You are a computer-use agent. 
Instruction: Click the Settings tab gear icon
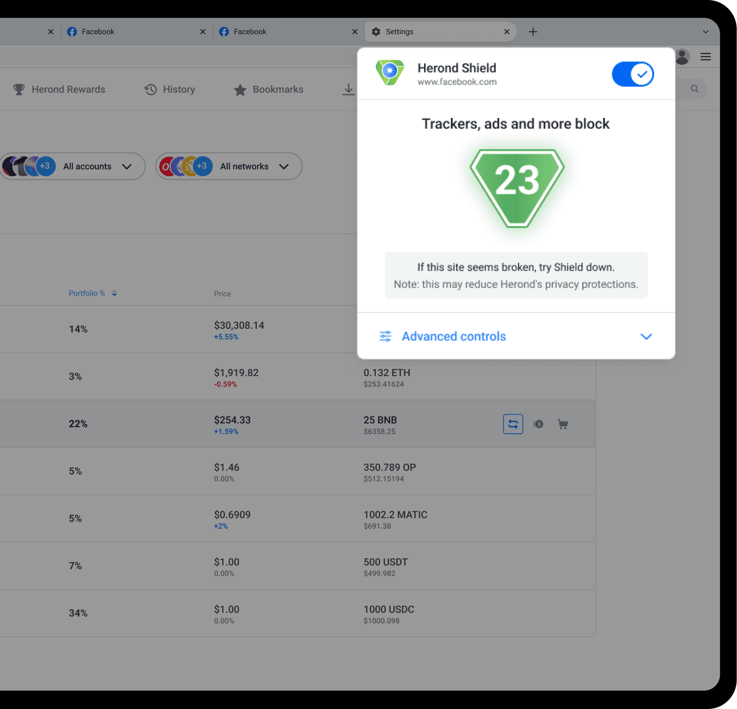(x=376, y=32)
